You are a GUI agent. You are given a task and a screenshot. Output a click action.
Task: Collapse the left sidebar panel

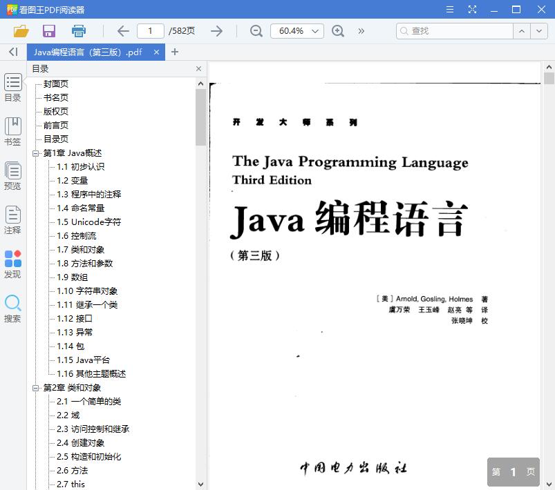point(13,52)
